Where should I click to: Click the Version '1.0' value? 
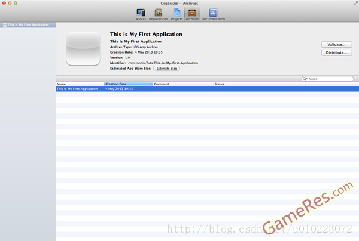point(127,58)
